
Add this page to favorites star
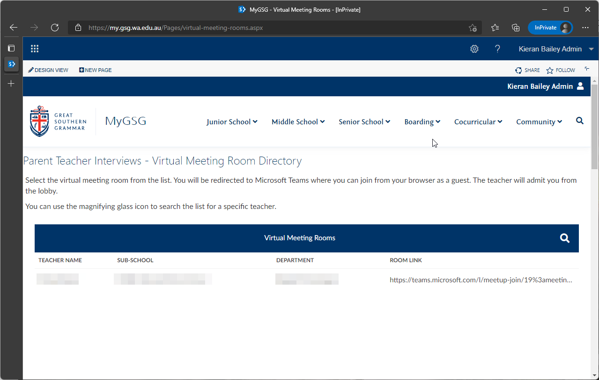473,28
